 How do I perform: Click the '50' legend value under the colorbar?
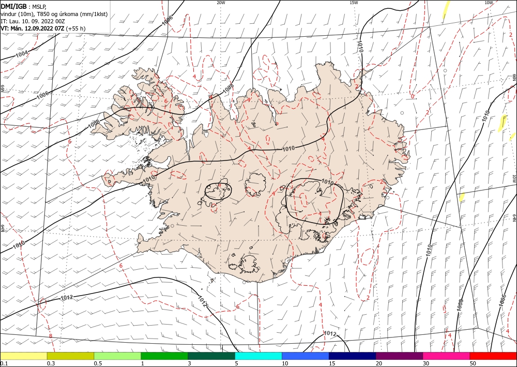click(x=473, y=363)
